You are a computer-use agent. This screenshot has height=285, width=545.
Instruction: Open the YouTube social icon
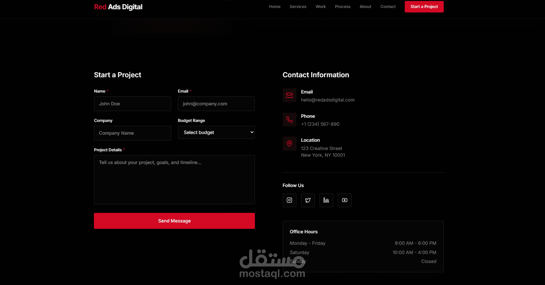click(345, 200)
